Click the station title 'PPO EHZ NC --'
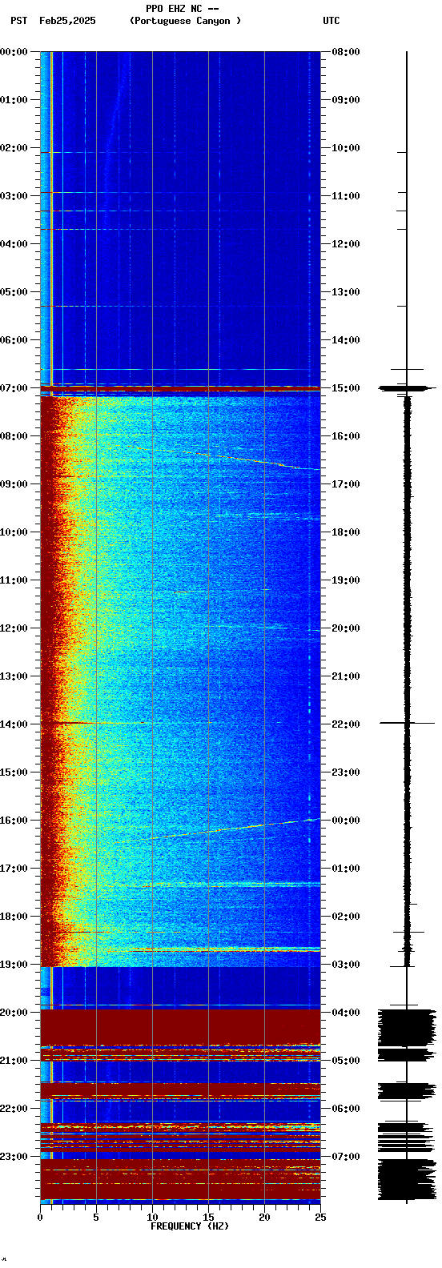This screenshot has width=442, height=1268. click(x=183, y=9)
